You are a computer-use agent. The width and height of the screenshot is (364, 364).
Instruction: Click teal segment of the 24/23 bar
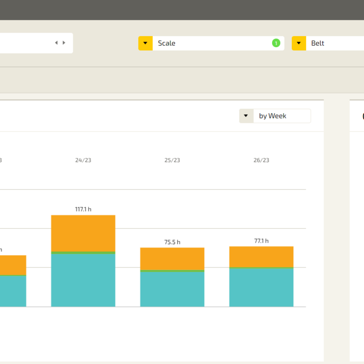[83, 280]
